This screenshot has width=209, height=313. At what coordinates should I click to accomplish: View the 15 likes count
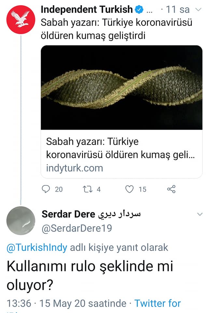coord(143,189)
